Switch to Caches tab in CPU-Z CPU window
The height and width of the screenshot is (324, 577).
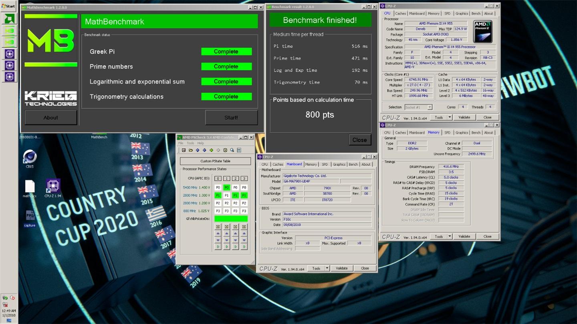click(400, 13)
